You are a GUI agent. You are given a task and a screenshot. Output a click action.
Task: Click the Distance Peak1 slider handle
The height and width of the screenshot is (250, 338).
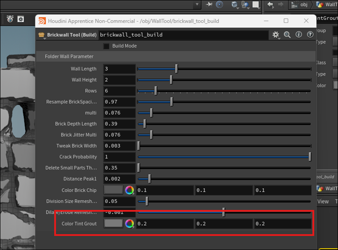(150, 179)
